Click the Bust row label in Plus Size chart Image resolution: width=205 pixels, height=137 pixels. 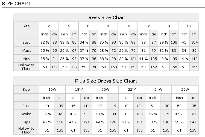coord(26,106)
